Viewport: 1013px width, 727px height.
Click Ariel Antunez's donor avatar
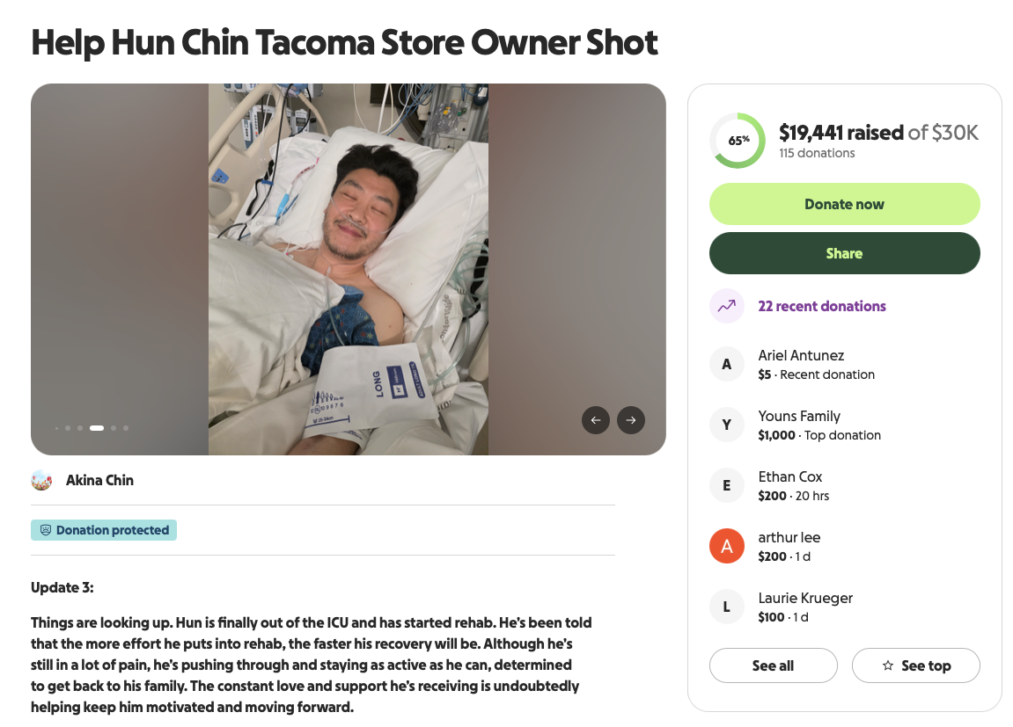[x=727, y=364]
